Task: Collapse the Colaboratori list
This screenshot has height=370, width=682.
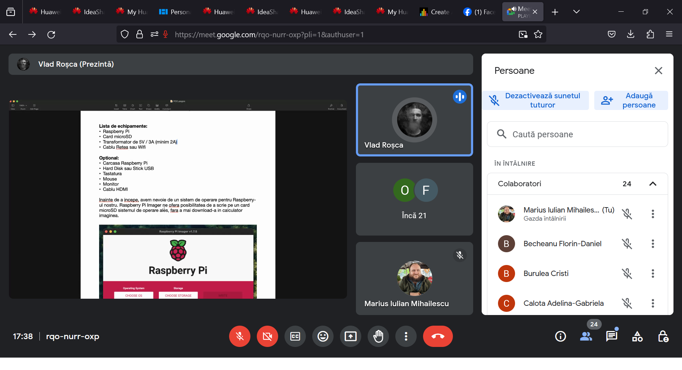Action: (653, 184)
